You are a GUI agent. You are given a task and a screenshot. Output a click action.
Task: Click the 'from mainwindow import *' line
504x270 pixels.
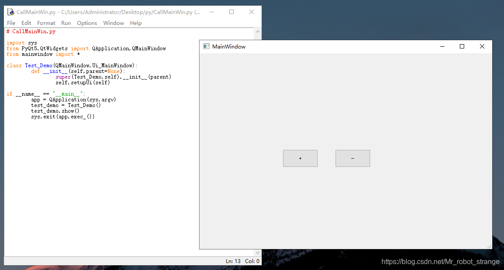pos(43,54)
